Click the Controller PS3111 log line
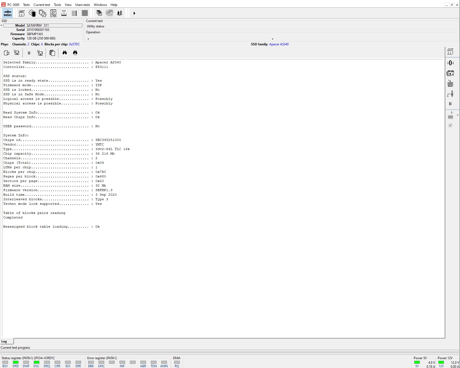The image size is (460, 368). pyautogui.click(x=56, y=67)
